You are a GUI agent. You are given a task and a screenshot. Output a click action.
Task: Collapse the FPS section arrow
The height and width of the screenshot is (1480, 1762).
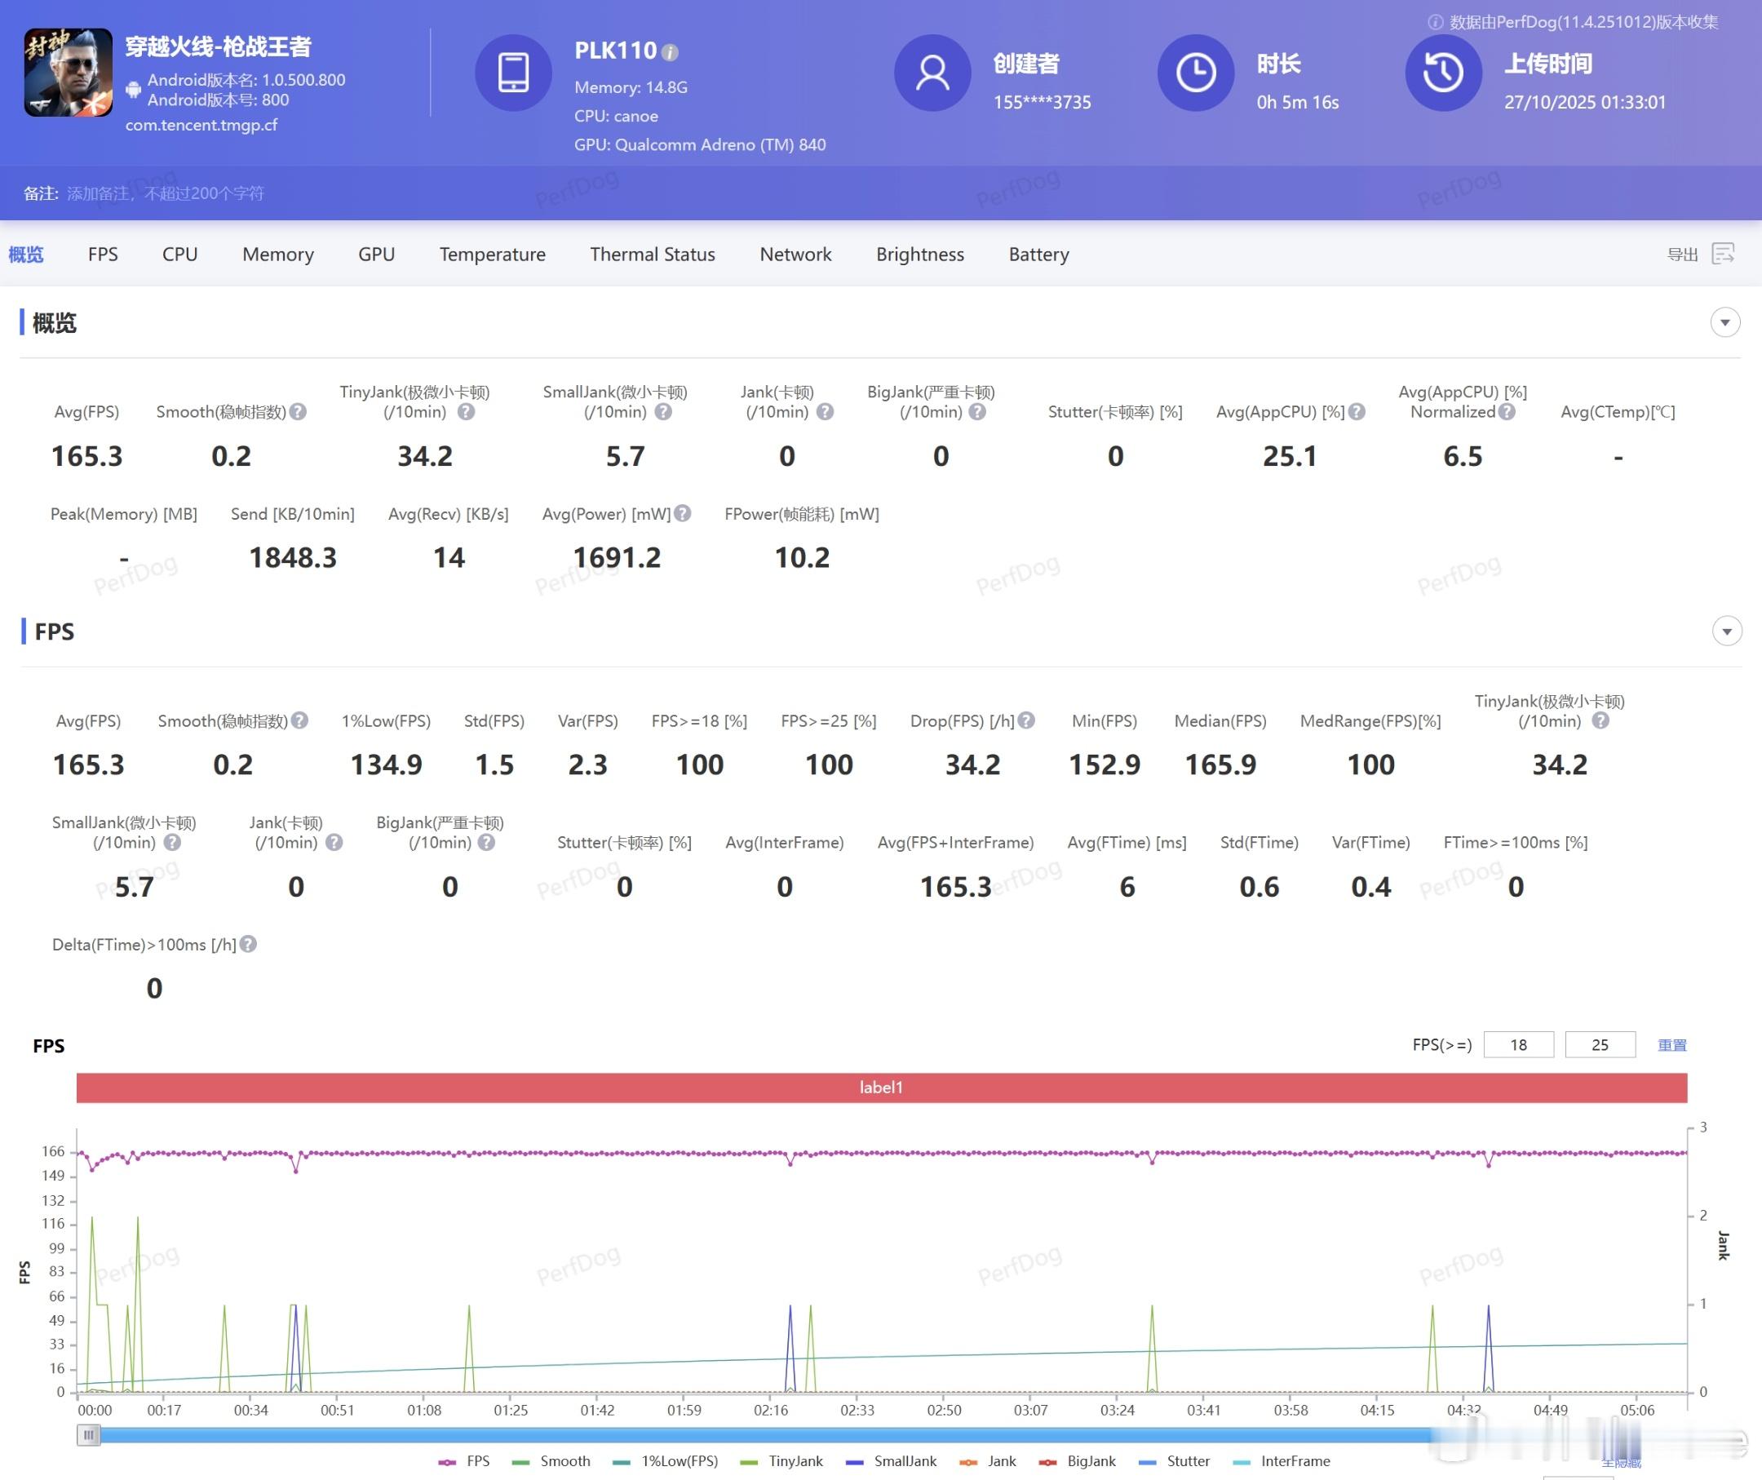[1726, 631]
